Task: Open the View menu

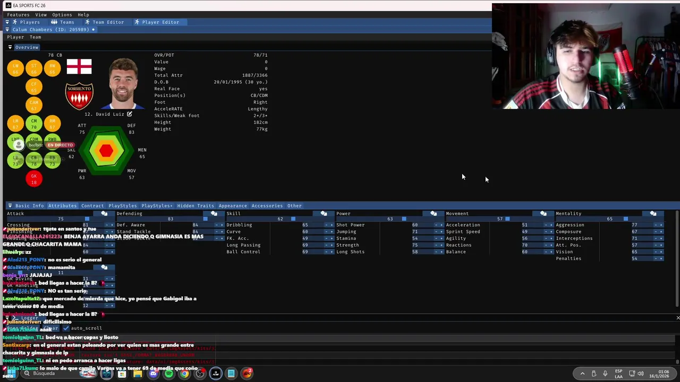Action: click(x=41, y=15)
